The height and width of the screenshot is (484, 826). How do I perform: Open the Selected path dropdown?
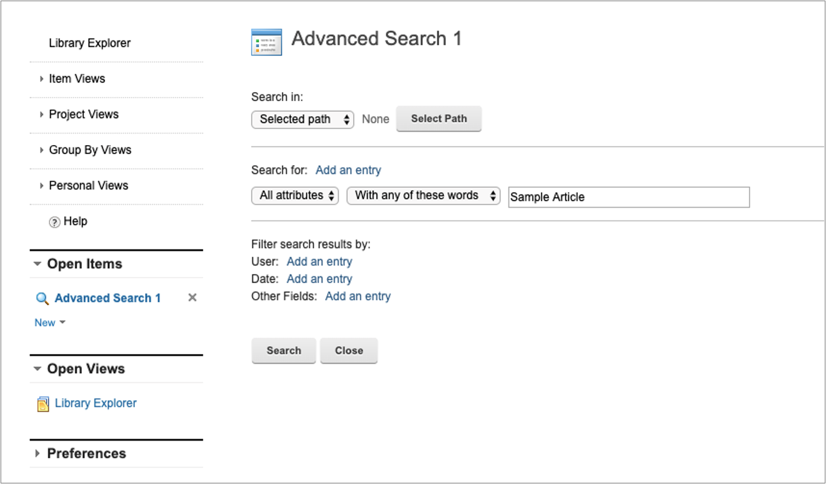[302, 119]
